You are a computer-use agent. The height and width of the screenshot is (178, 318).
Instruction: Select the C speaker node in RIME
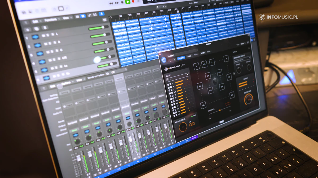coord(212,62)
